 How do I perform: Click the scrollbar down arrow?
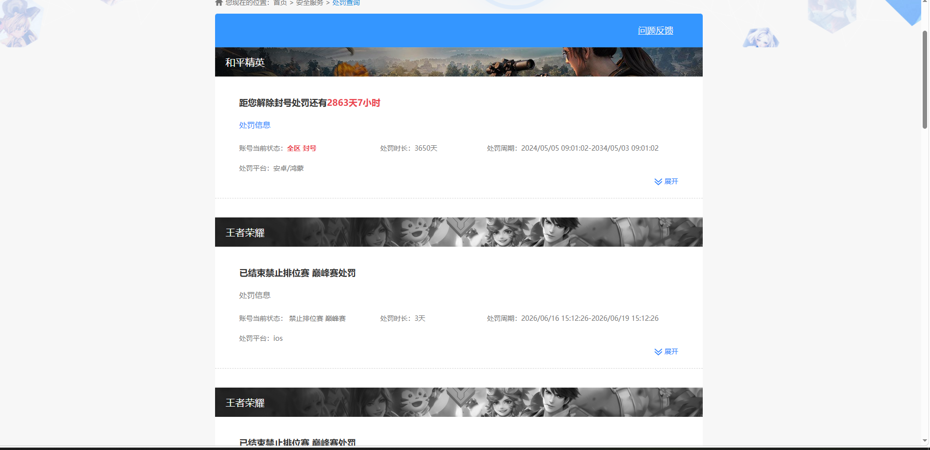tap(925, 440)
